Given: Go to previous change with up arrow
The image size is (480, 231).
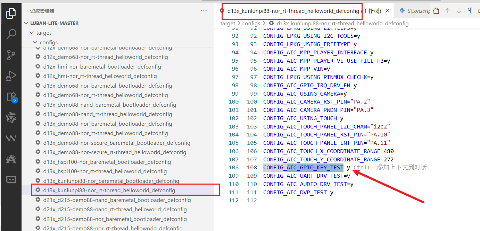Looking at the screenshot, I should coord(447,11).
